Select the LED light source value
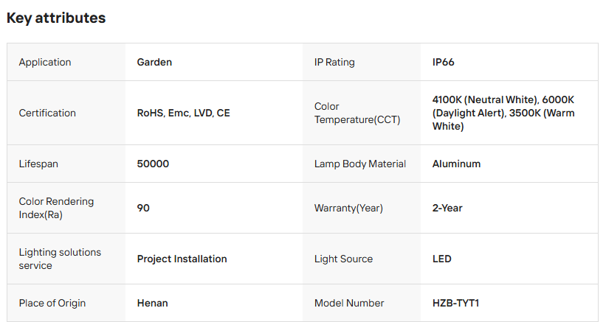606x322 pixels. click(441, 259)
